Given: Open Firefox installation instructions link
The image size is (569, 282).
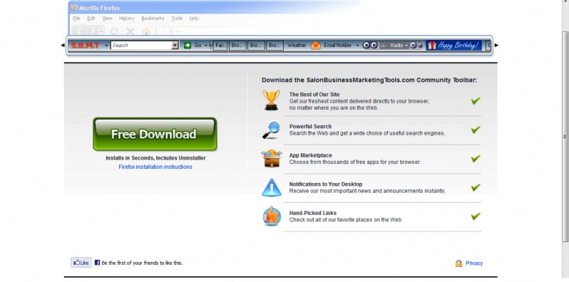Looking at the screenshot, I should pos(155,167).
